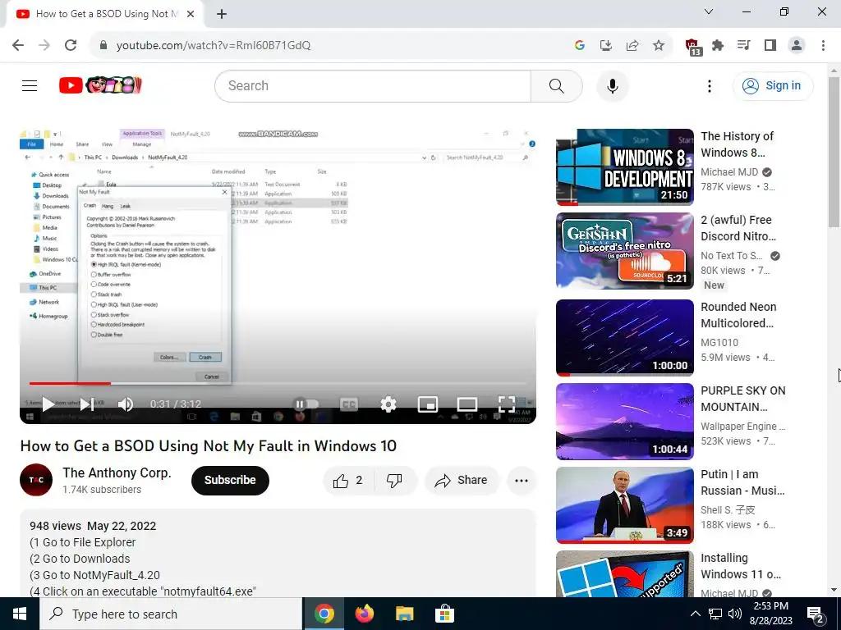Image resolution: width=841 pixels, height=630 pixels.
Task: Open a new browser tab
Action: [x=222, y=14]
